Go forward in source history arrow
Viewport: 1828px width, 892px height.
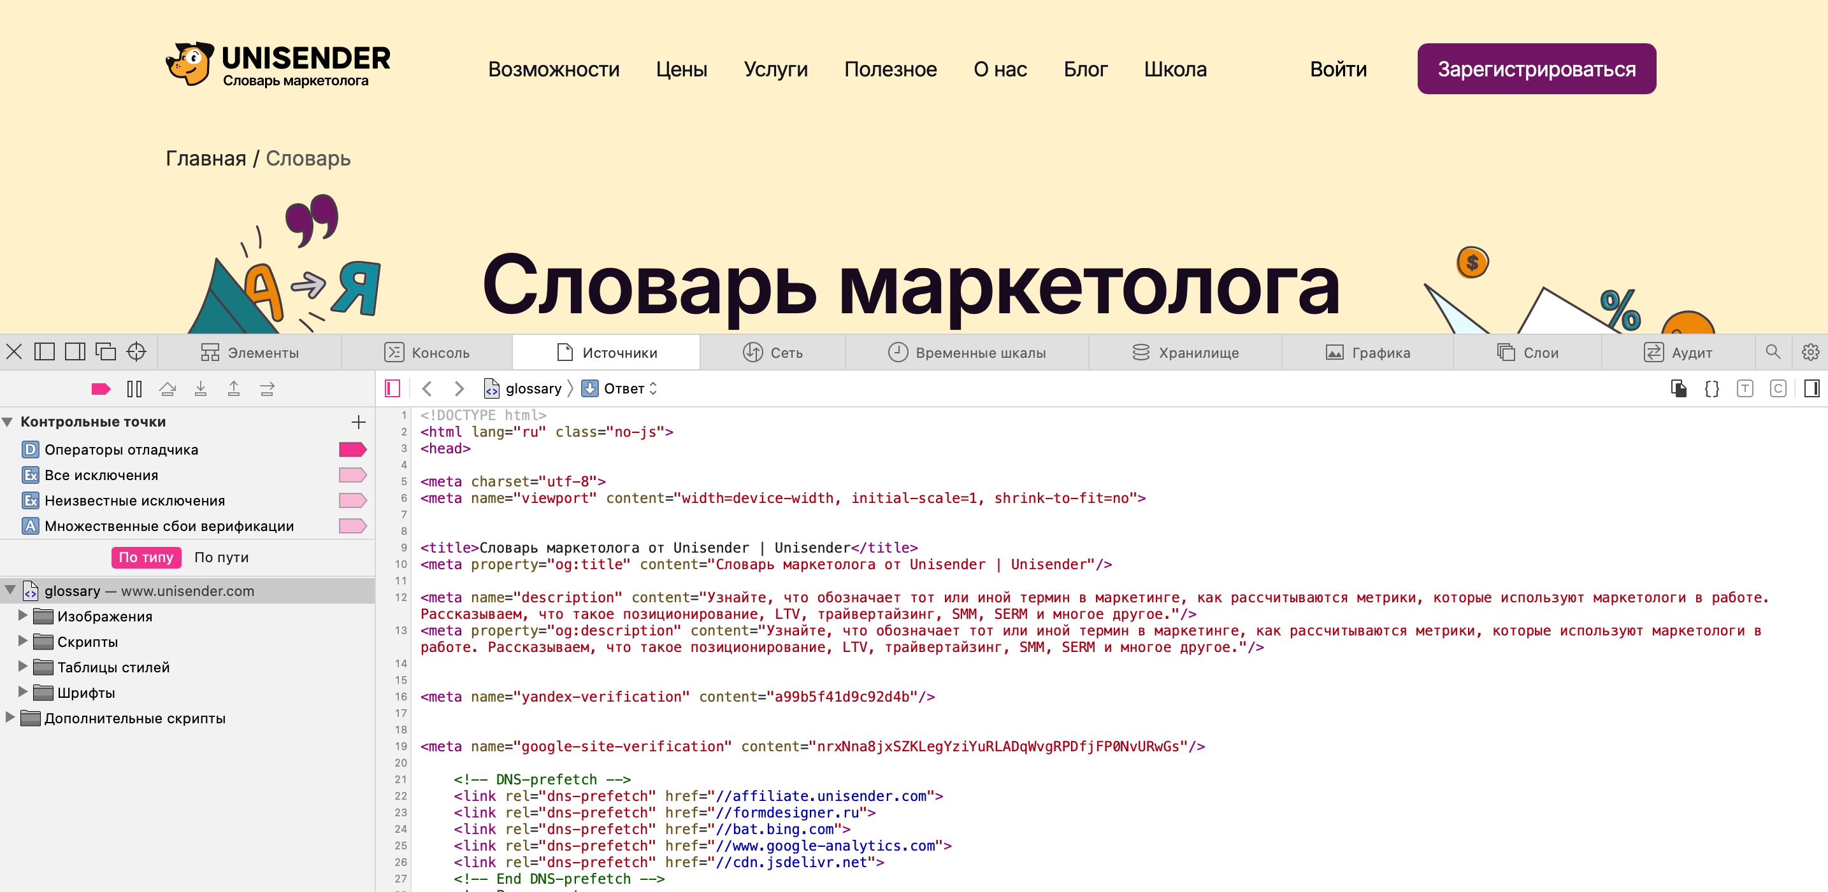[x=459, y=388]
